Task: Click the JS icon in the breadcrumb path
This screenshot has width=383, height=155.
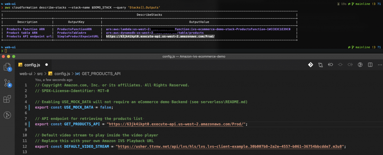Action: 50,74
